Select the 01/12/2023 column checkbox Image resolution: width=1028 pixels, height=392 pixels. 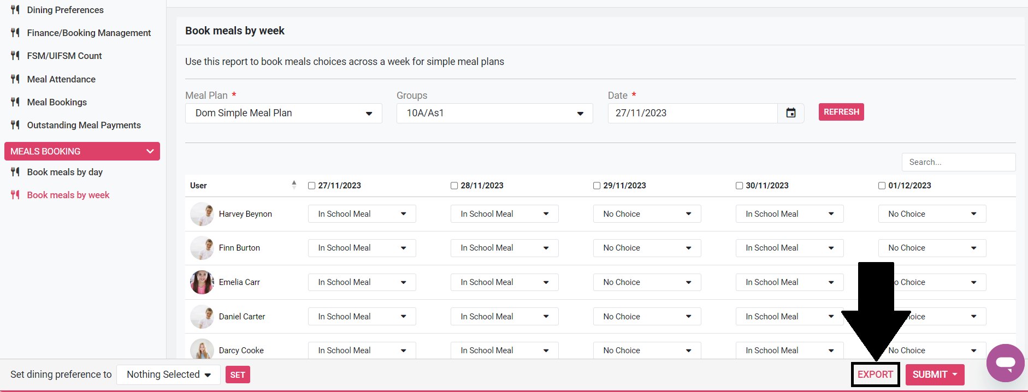pyautogui.click(x=882, y=186)
